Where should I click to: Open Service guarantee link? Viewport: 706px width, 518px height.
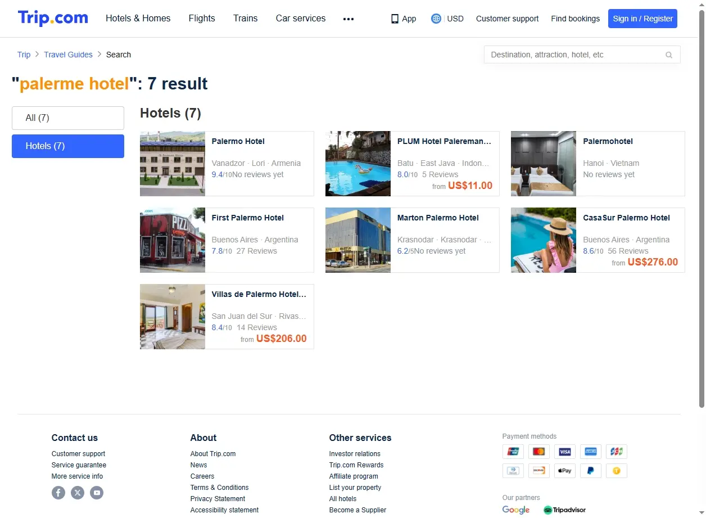79,465
